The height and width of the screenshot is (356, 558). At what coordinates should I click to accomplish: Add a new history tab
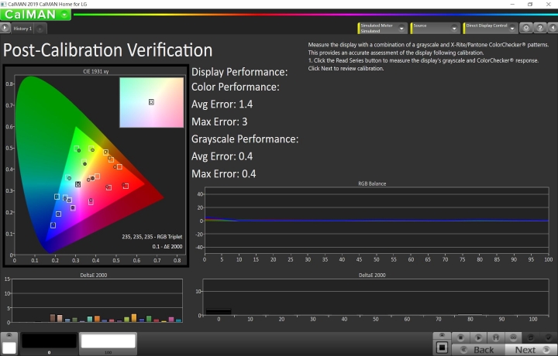(40, 29)
